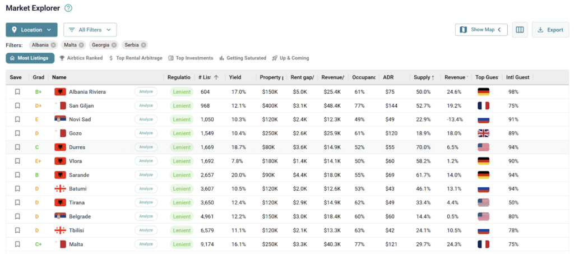Remove the Albania filter chip

[x=53, y=45]
